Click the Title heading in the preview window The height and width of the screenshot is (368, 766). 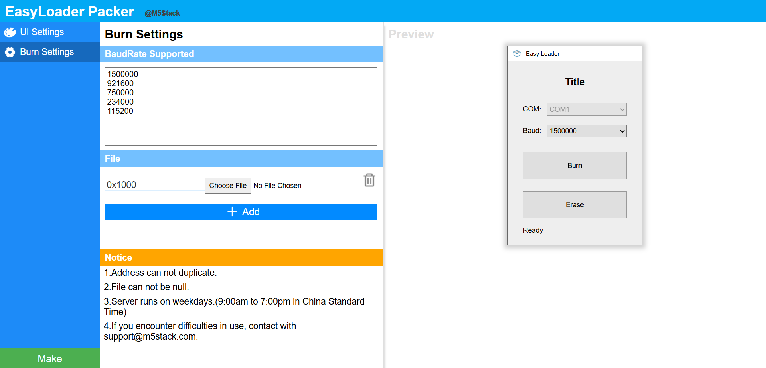click(x=574, y=82)
